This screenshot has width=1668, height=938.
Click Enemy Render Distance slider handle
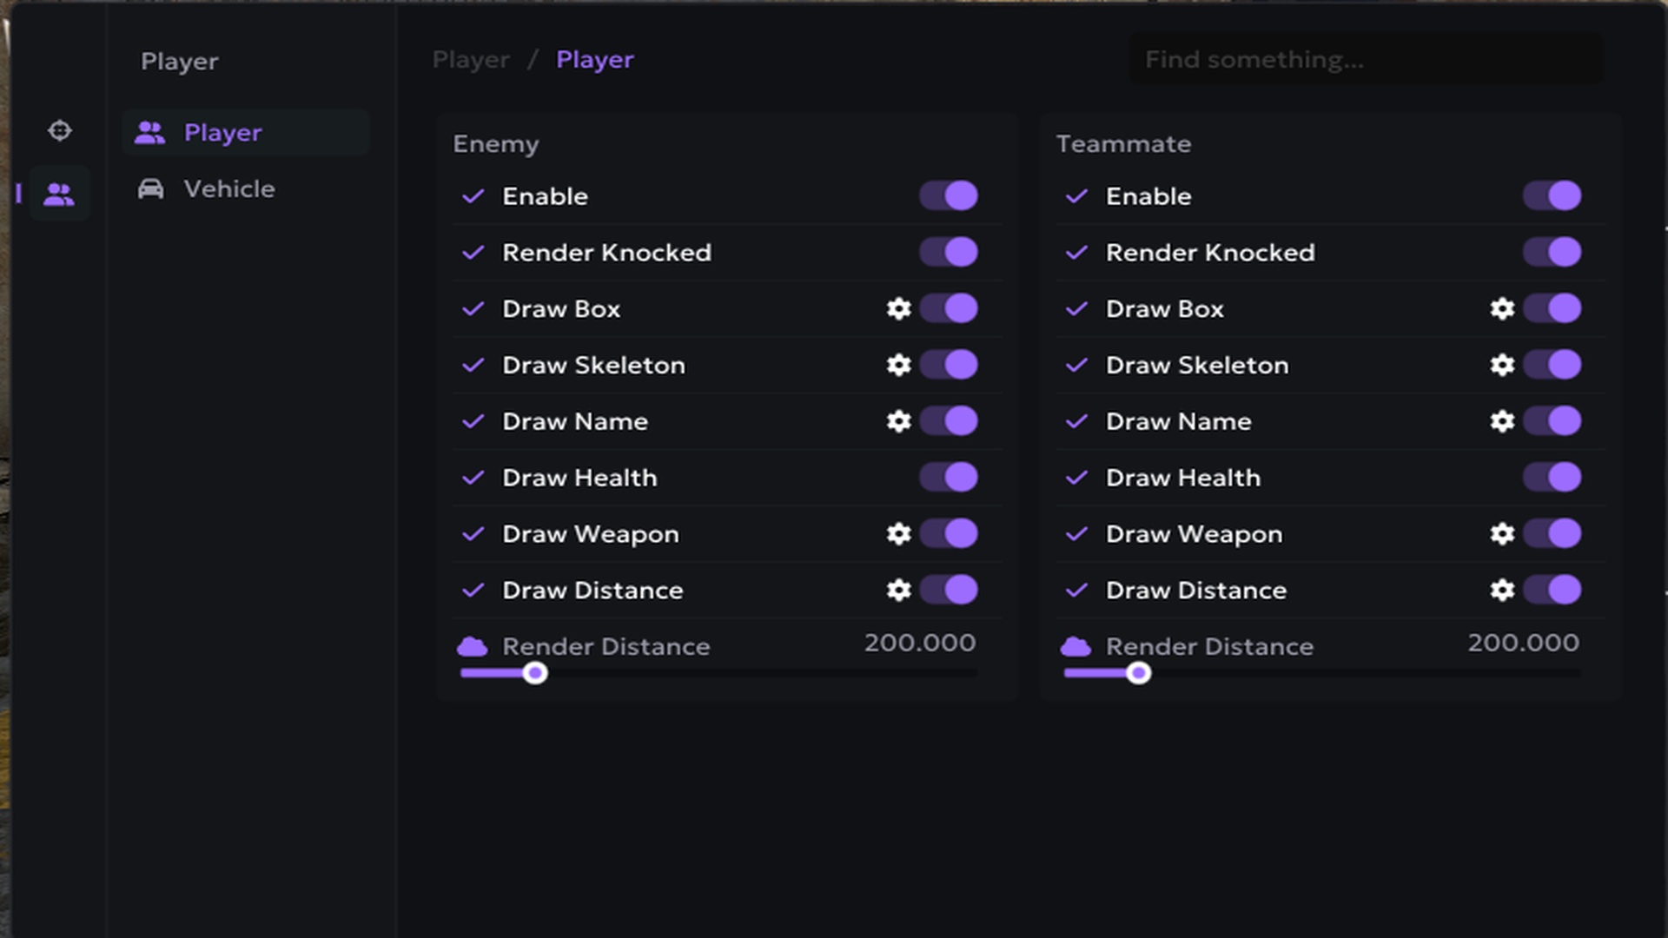click(x=535, y=673)
